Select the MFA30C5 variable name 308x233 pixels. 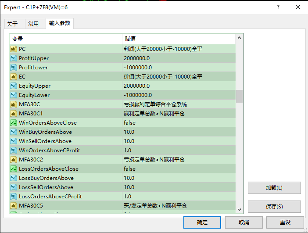(x=31, y=206)
